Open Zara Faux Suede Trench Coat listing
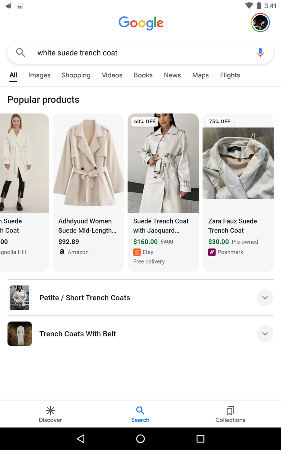The width and height of the screenshot is (281, 450). click(232, 226)
